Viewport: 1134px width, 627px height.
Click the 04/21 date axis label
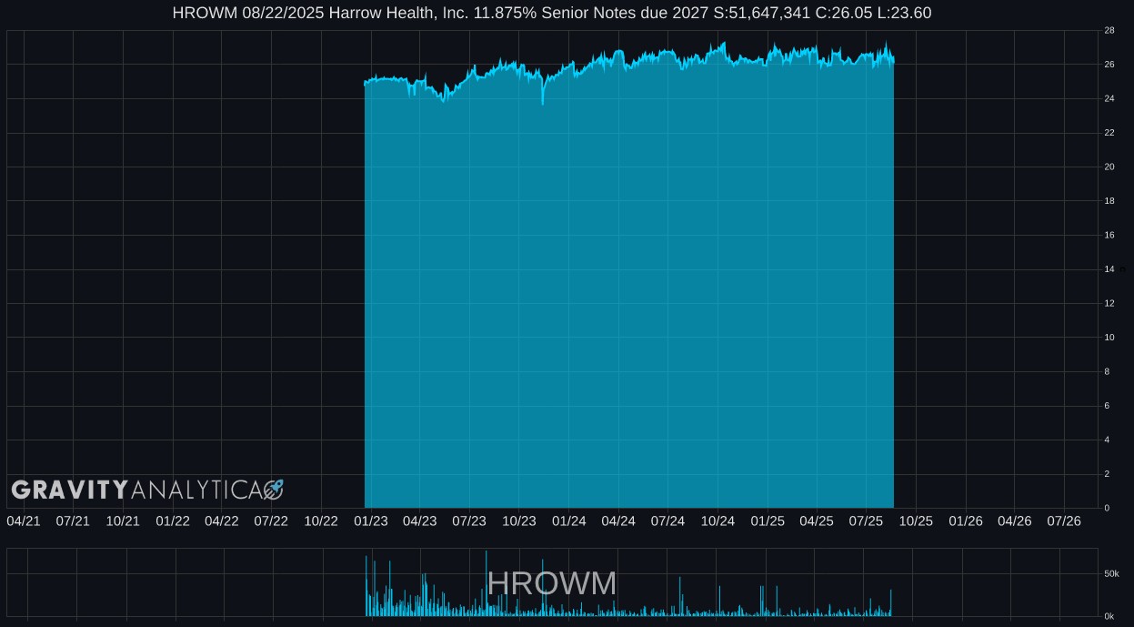coord(24,521)
